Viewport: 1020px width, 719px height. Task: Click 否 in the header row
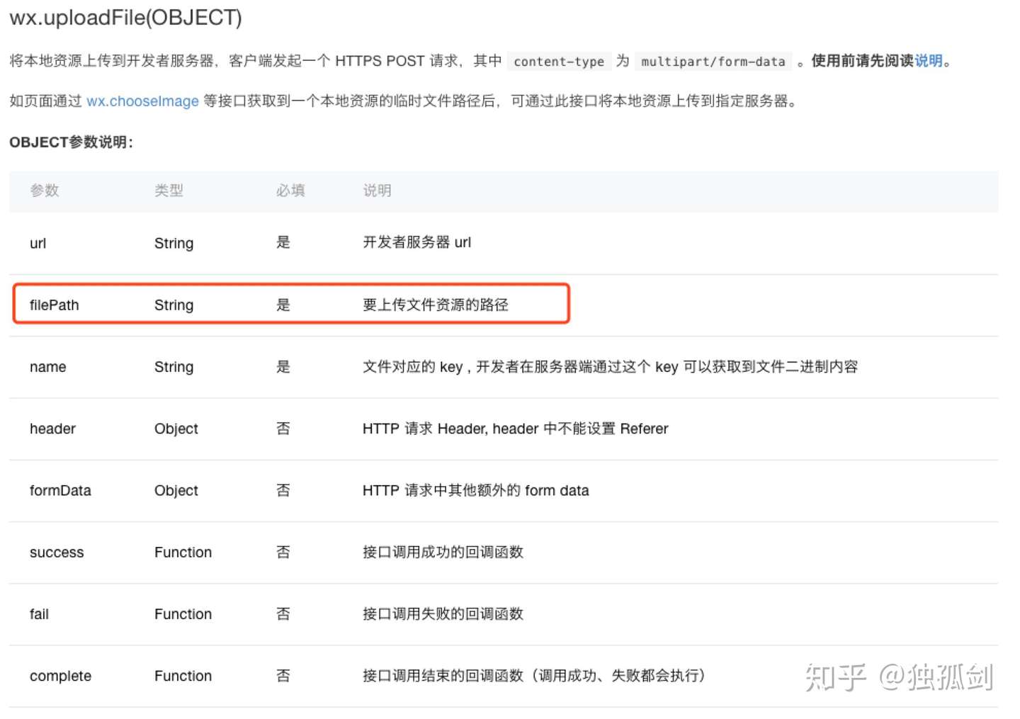click(283, 428)
